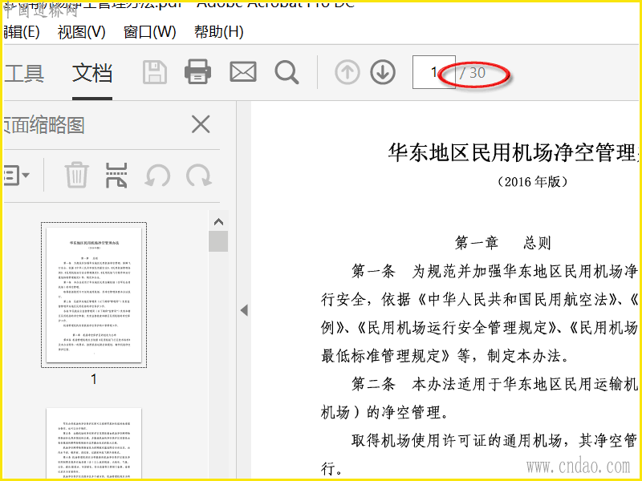642x481 pixels.
Task: Click the heading 第一章 总则
Action: (503, 243)
